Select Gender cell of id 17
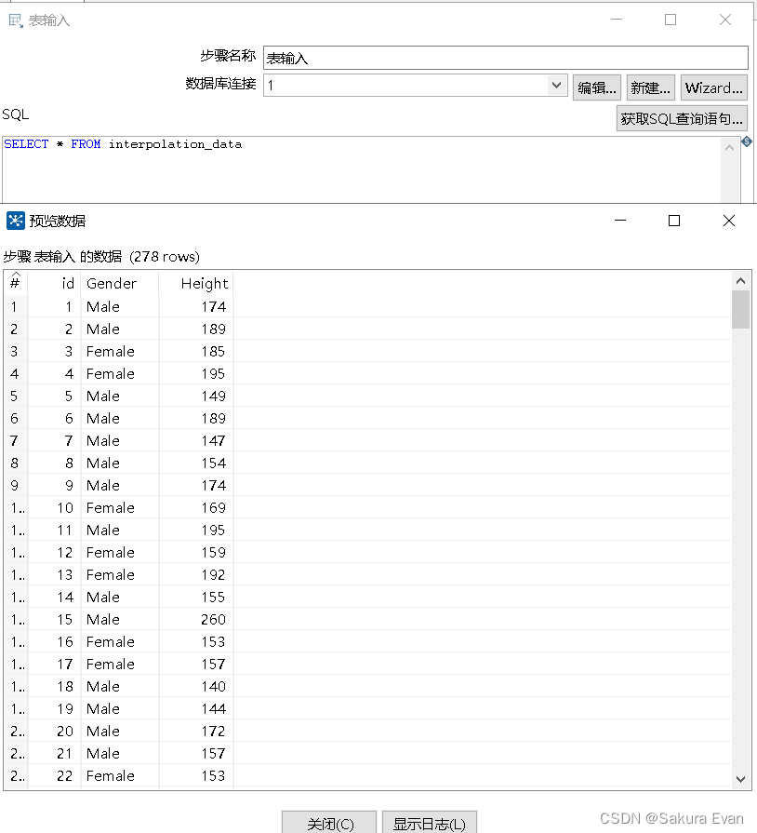 click(119, 664)
